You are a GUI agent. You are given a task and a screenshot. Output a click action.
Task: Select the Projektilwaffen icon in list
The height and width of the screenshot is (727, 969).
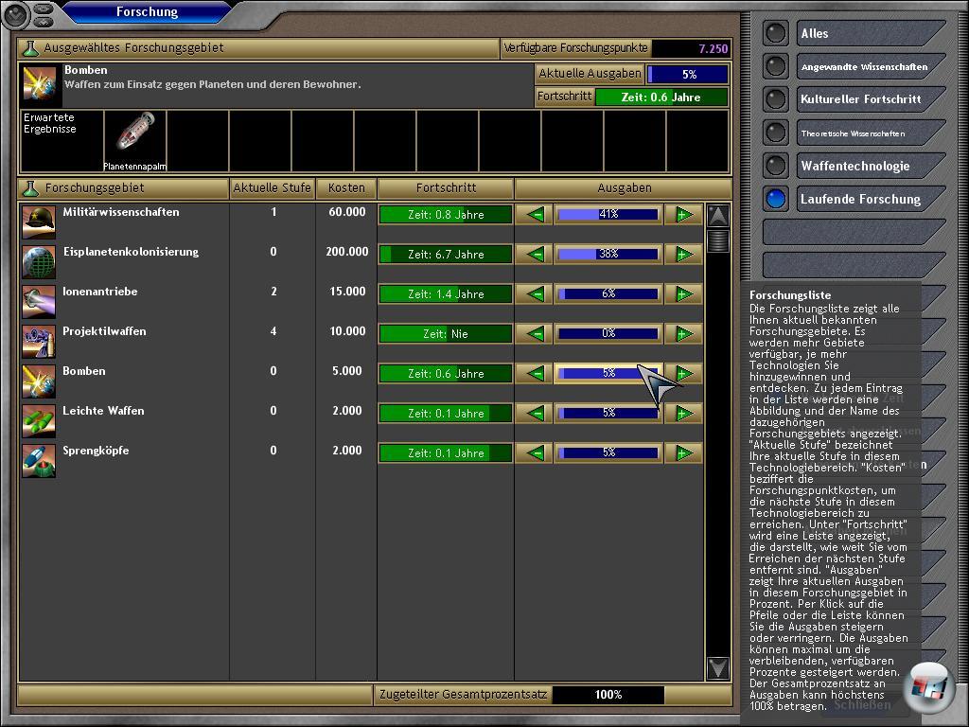(x=39, y=341)
